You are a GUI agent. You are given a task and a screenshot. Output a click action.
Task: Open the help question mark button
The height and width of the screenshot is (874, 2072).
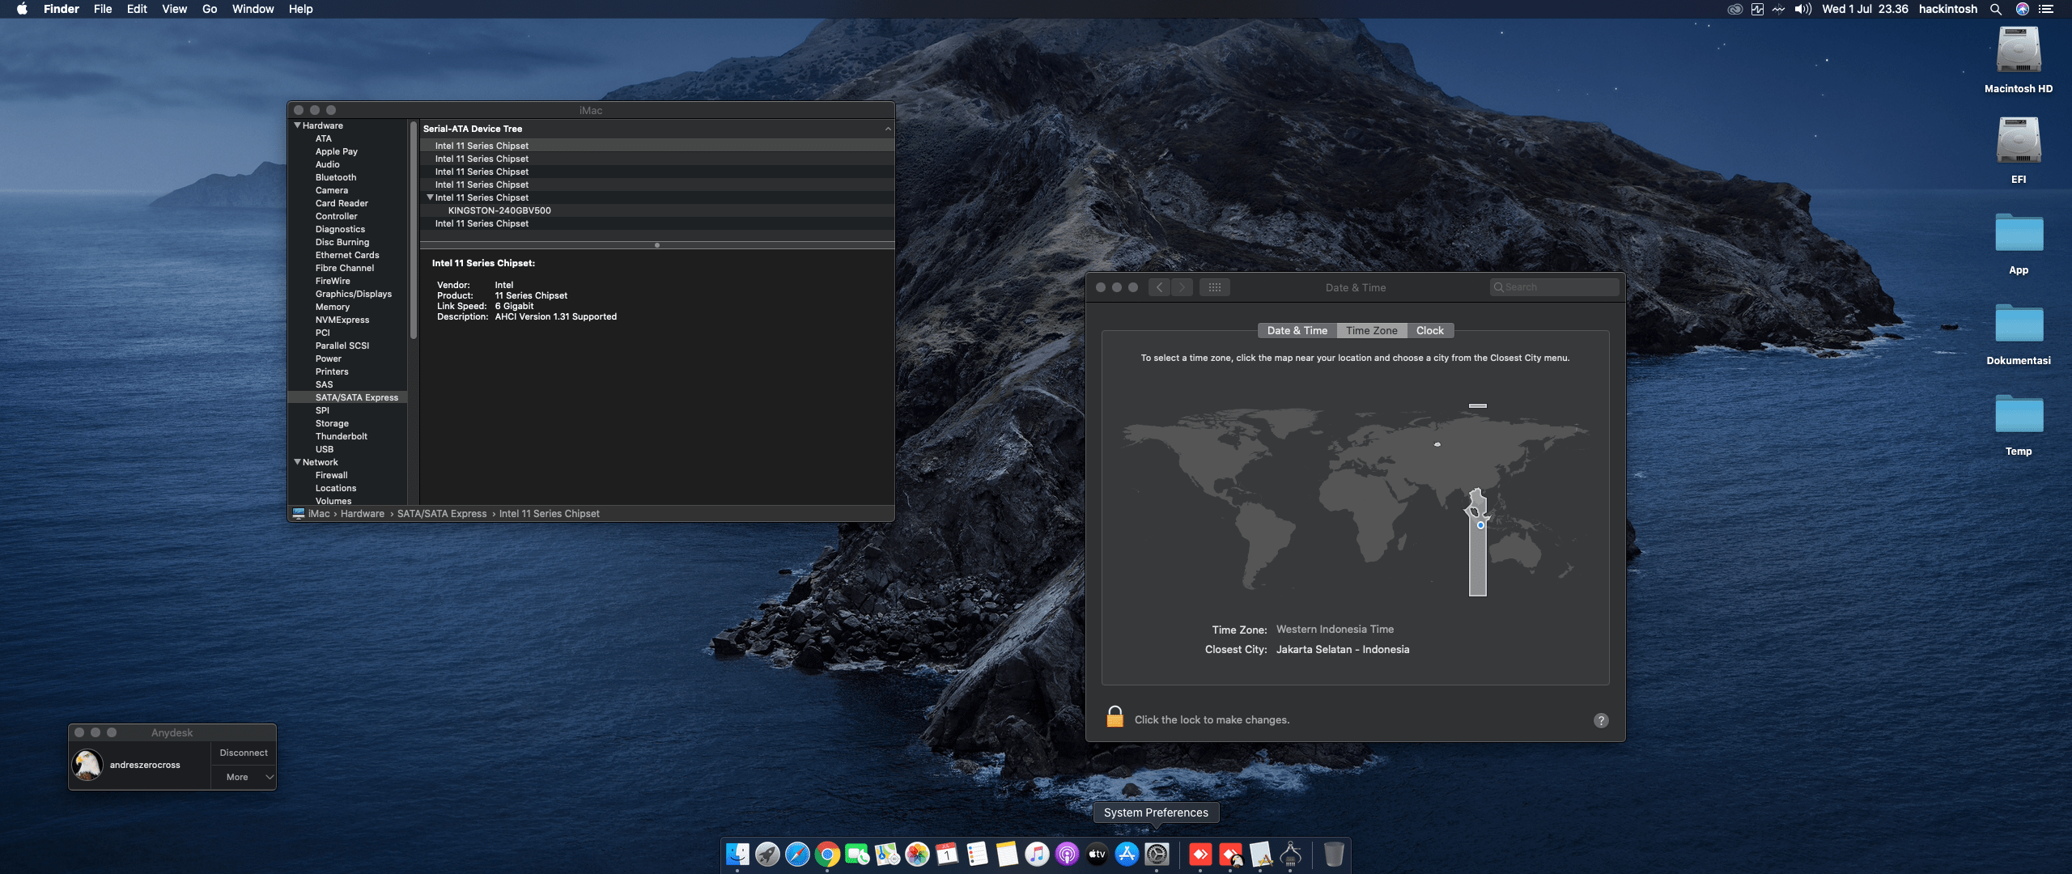coord(1600,720)
